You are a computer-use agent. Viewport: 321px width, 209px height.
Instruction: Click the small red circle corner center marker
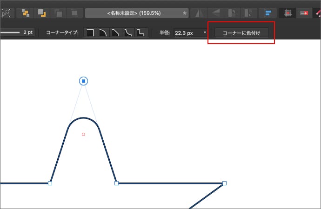pyautogui.click(x=83, y=134)
